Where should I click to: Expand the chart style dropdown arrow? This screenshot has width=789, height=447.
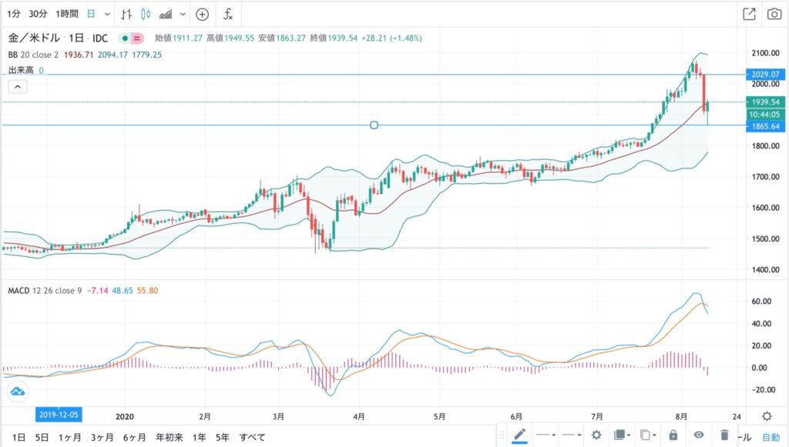pyautogui.click(x=182, y=14)
